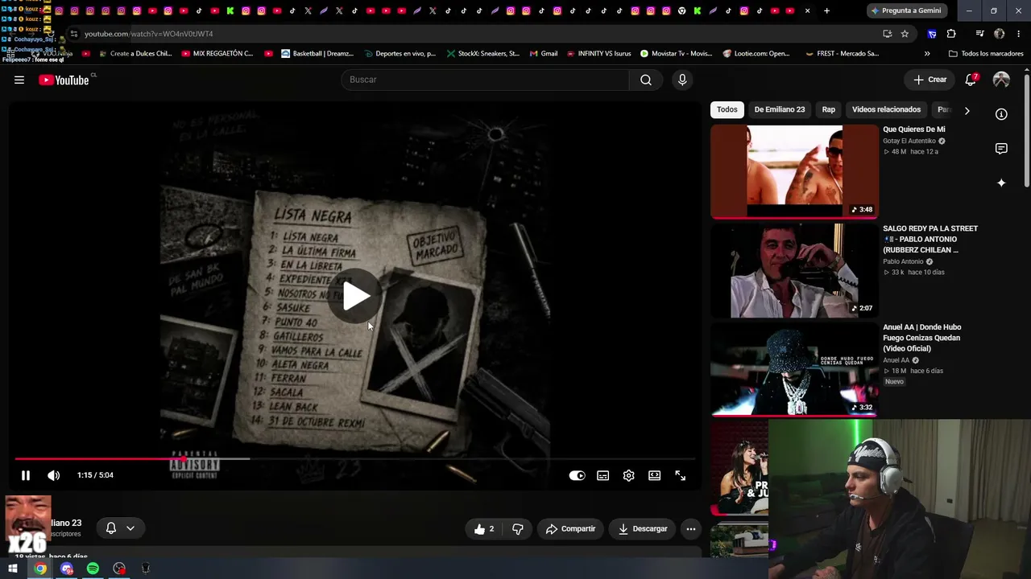Open the Que Quieres De Mi title

click(914, 129)
